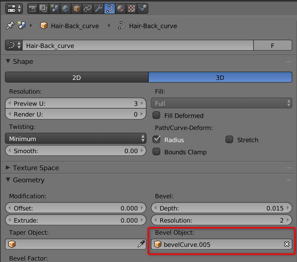The height and width of the screenshot is (262, 297).
Task: Clear the bevelCurve.005 bevel object
Action: [x=287, y=244]
